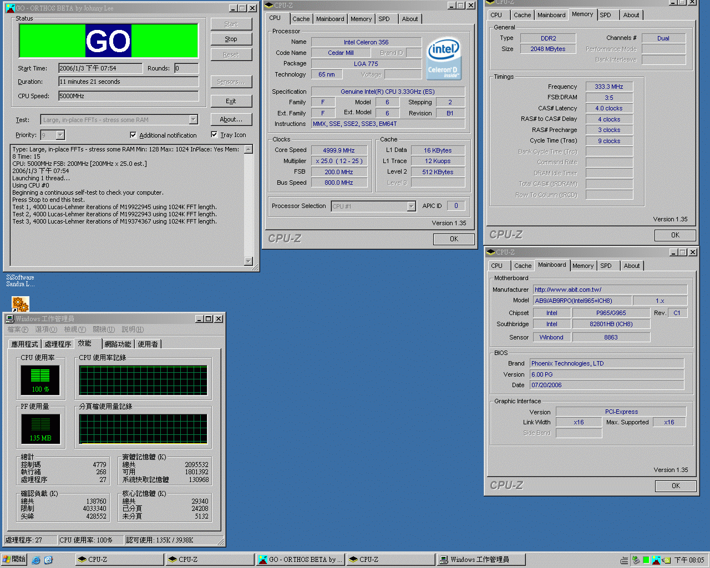Viewport: 710px width, 568px height.
Task: Click the DRAM Frequency 333.3 MHz value
Action: click(609, 87)
